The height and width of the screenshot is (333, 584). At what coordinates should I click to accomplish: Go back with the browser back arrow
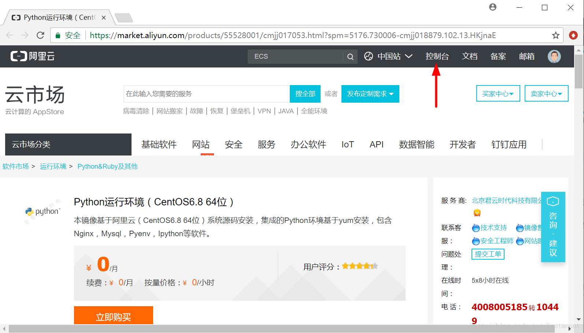coord(10,35)
